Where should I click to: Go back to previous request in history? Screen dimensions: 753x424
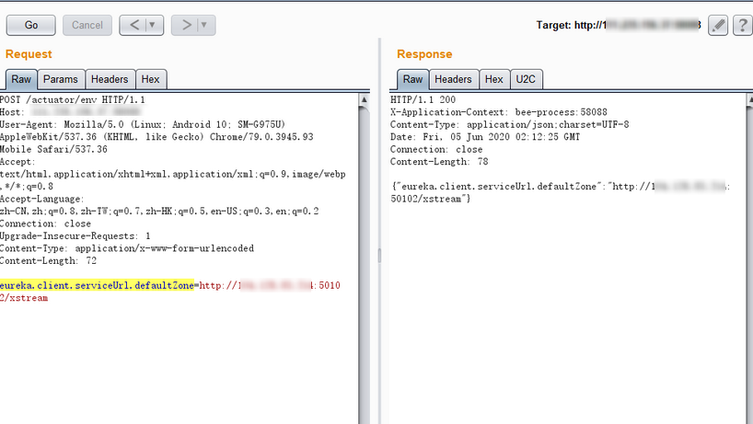pyautogui.click(x=134, y=25)
